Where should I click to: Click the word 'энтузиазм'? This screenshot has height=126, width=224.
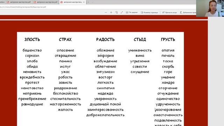(x=105, y=72)
